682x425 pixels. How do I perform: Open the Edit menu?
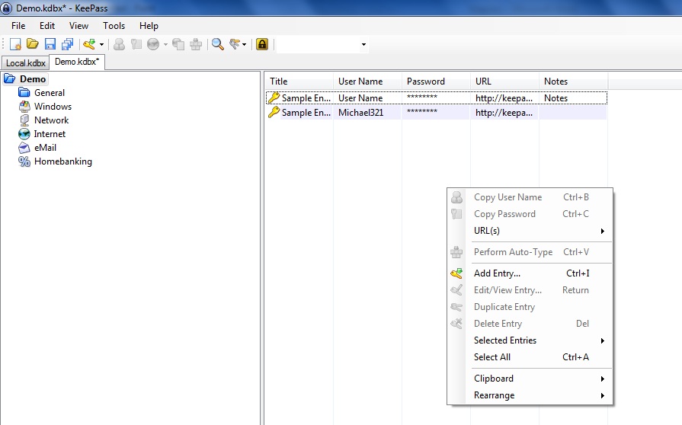[47, 26]
